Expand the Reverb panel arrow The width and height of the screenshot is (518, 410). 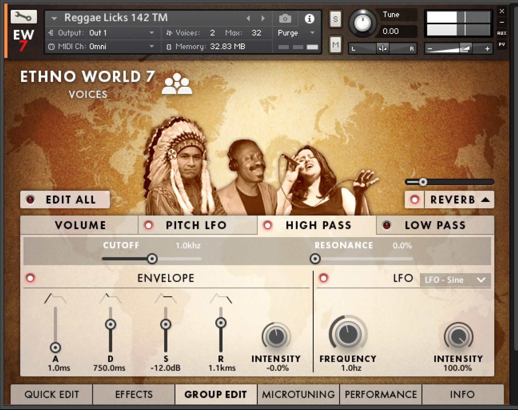[x=485, y=199]
